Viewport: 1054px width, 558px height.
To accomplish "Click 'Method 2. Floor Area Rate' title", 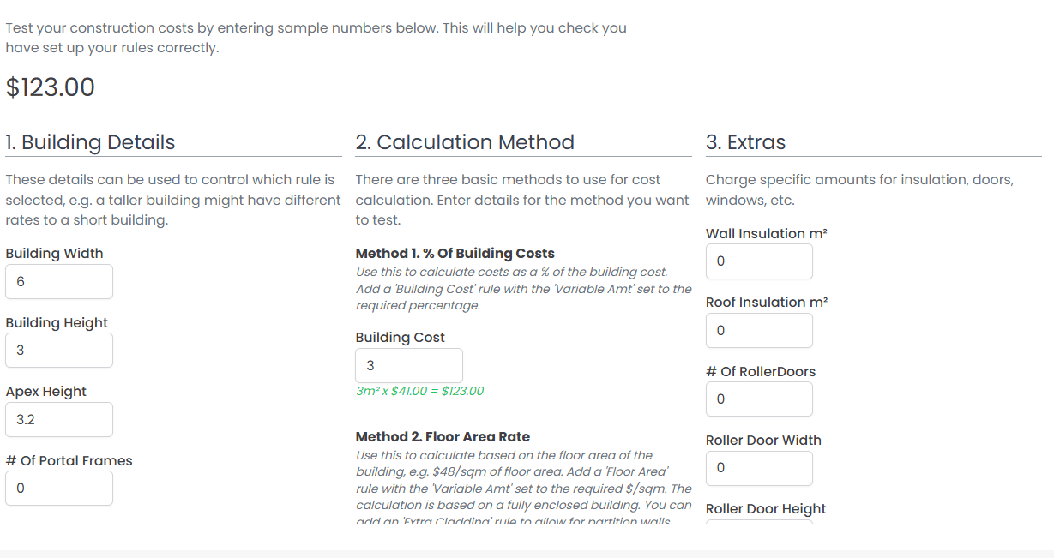I will coord(444,437).
